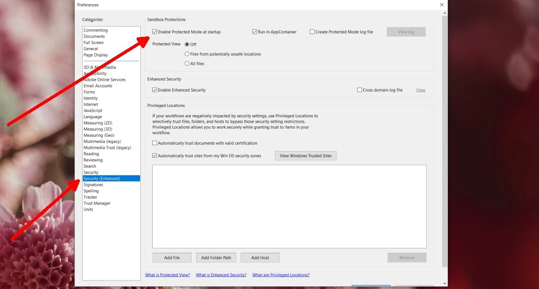Enable automatically trust documents with valid certification
This screenshot has width=539, height=289.
coord(155,143)
